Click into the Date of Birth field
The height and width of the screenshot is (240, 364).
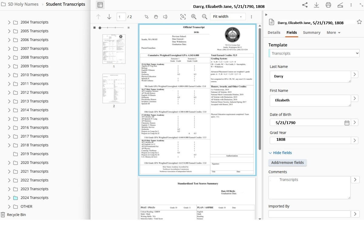(306, 123)
